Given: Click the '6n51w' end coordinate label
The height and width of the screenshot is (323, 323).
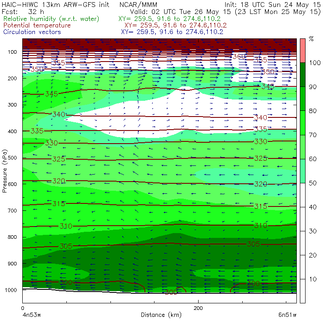Looking at the screenshot, I should coord(287,315).
